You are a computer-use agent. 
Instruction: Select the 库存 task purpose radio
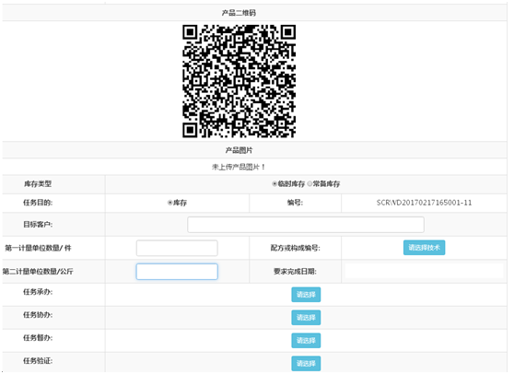point(169,203)
